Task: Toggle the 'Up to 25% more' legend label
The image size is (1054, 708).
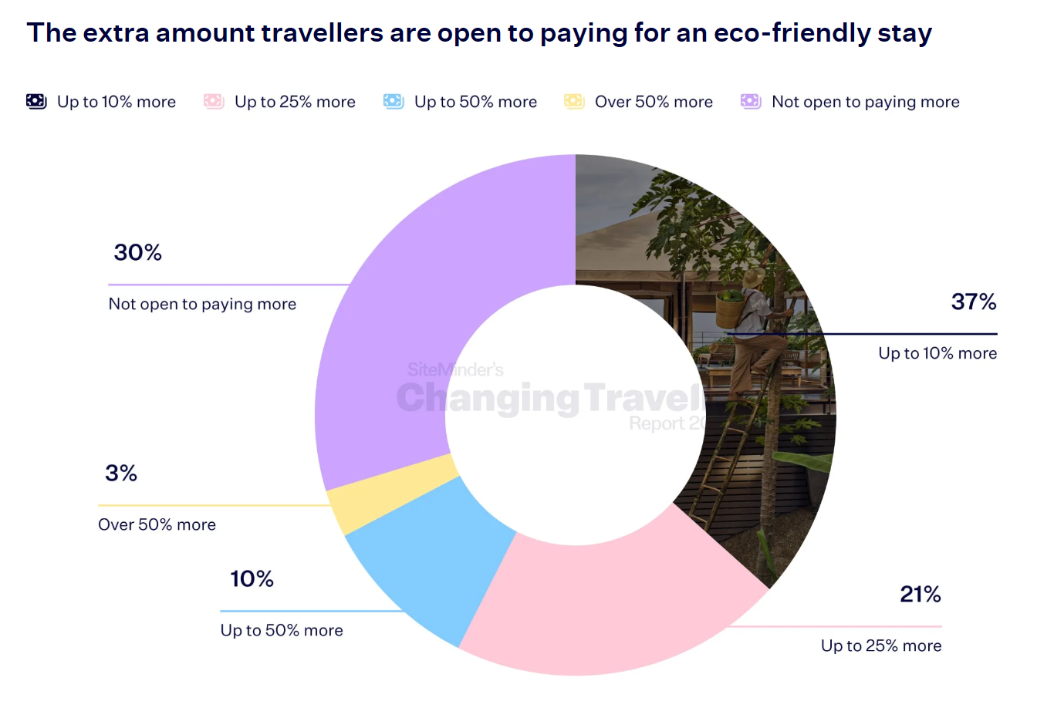Action: coord(295,102)
